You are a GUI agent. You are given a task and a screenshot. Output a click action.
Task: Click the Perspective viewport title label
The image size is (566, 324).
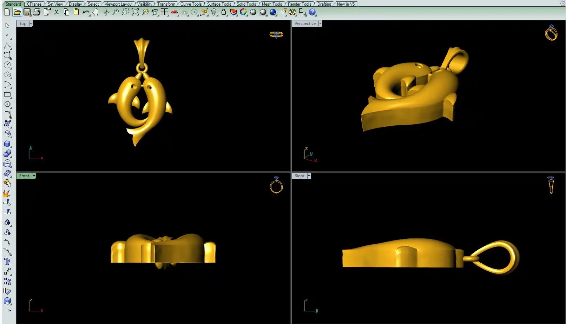[x=305, y=24]
